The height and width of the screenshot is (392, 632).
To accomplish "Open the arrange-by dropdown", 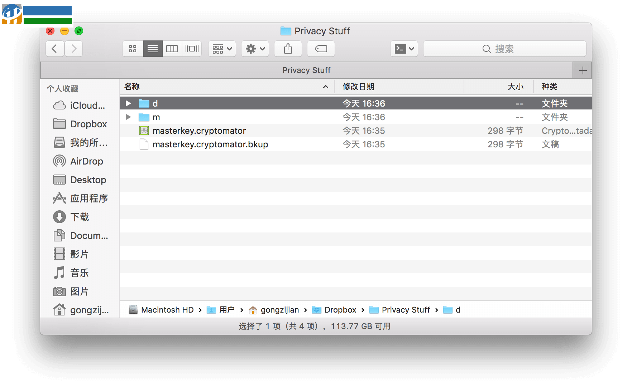I will point(222,49).
